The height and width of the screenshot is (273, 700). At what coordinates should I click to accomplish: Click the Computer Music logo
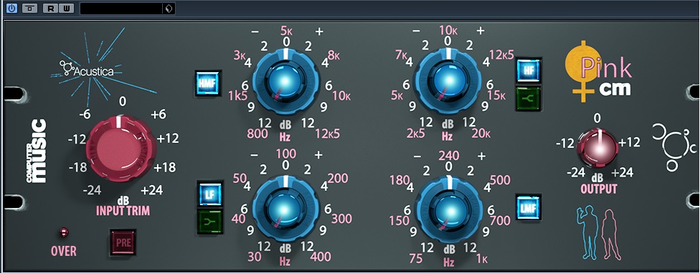tap(36, 152)
